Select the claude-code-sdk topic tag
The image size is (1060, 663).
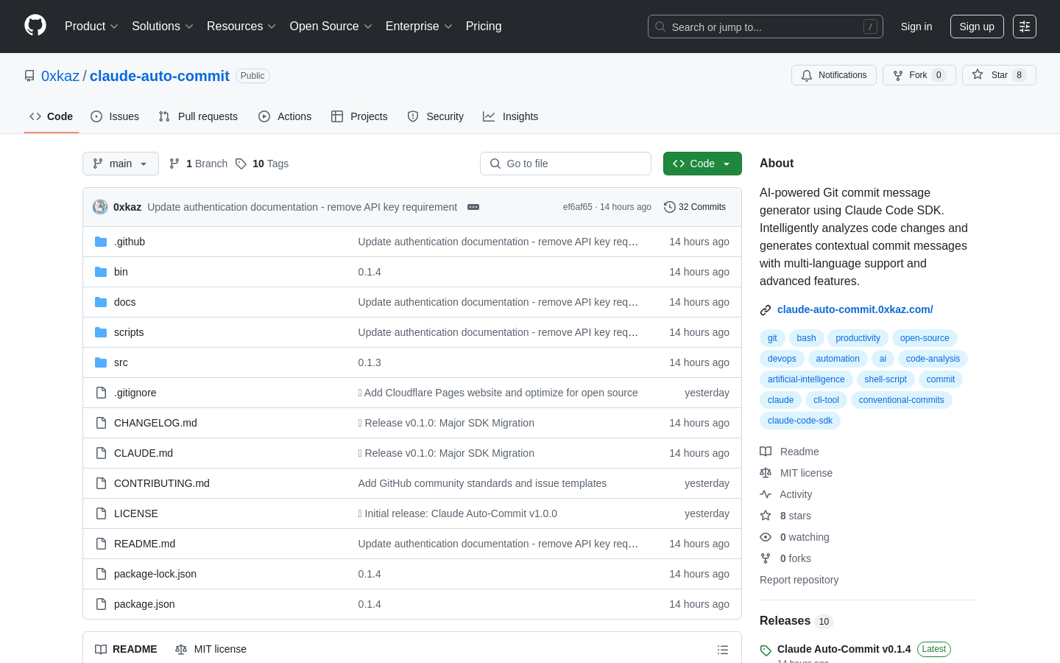(x=800, y=421)
